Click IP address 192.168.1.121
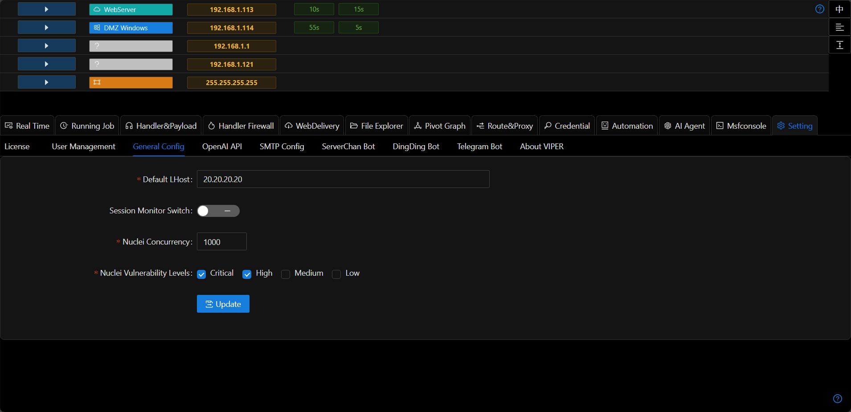 tap(232, 64)
